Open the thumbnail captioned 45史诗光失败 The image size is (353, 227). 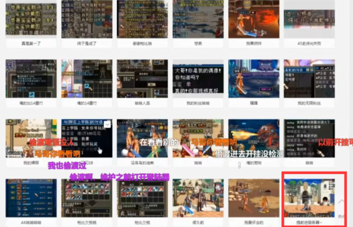(x=309, y=19)
